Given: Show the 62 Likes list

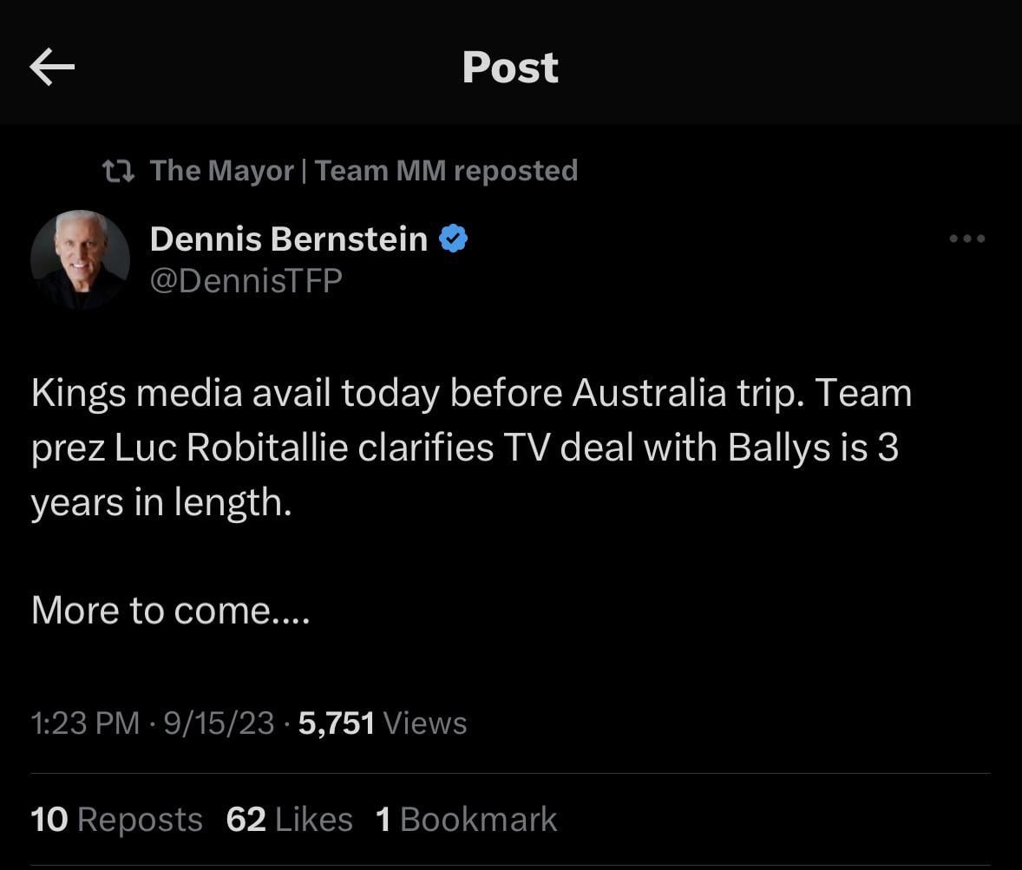Looking at the screenshot, I should (x=289, y=820).
